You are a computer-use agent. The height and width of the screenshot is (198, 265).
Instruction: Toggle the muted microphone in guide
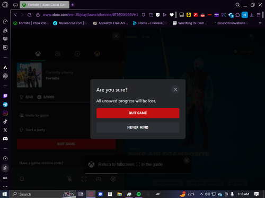pos(69,179)
